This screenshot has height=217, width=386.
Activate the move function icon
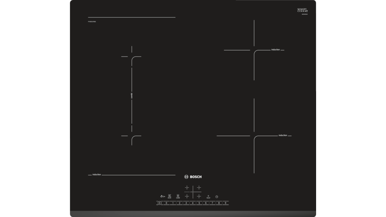pos(170,196)
